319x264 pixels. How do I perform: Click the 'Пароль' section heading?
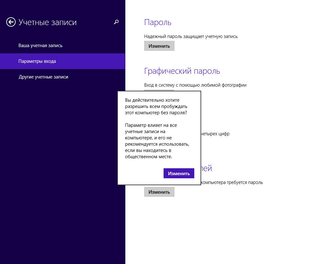tap(158, 22)
